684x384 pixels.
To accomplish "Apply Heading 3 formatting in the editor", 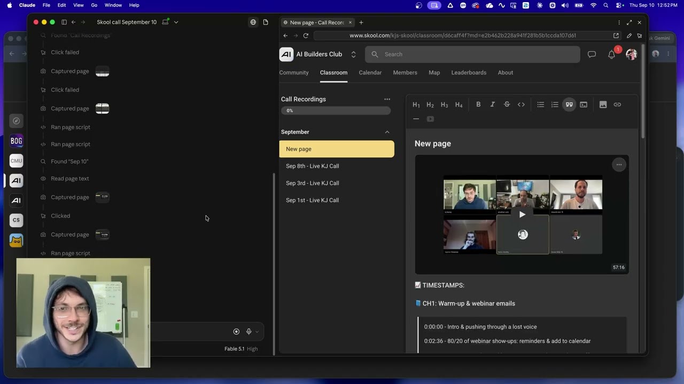I will (445, 105).
